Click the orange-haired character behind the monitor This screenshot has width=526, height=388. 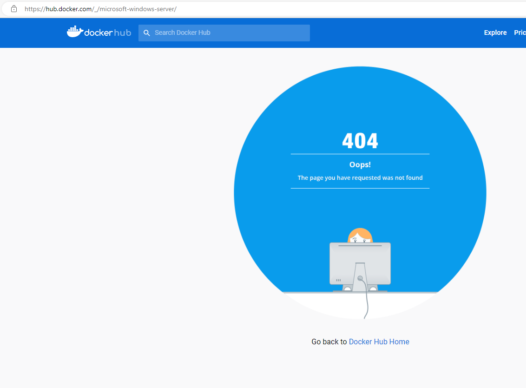point(360,235)
